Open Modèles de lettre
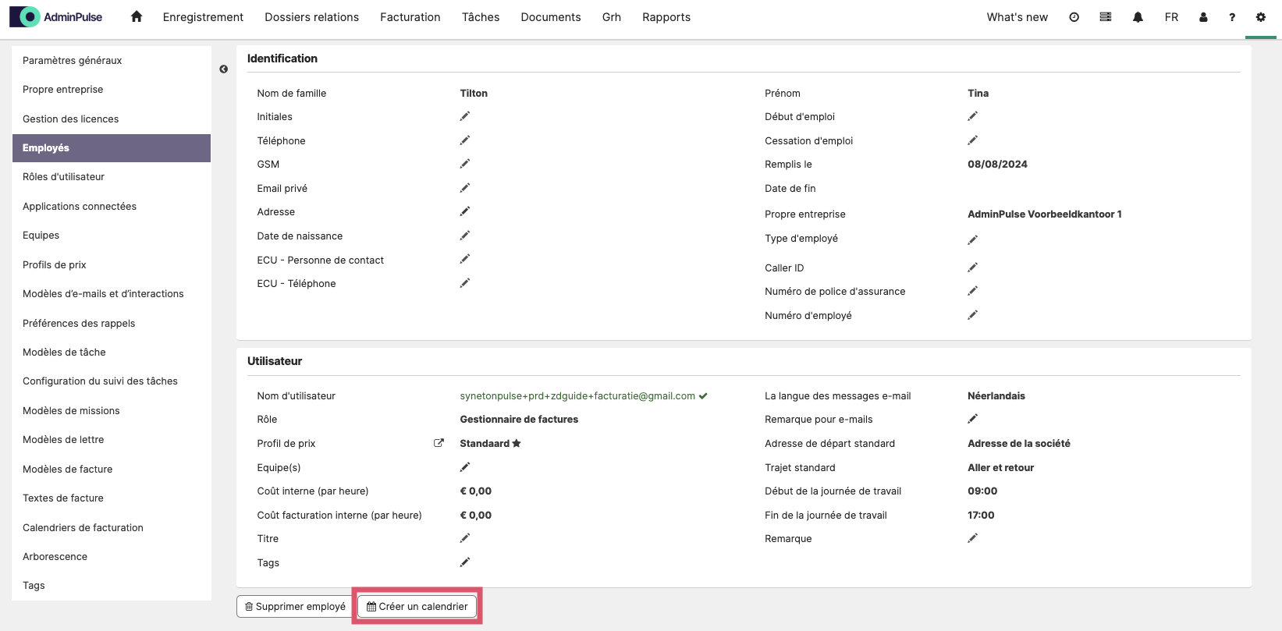Viewport: 1282px width, 631px height. [112, 440]
